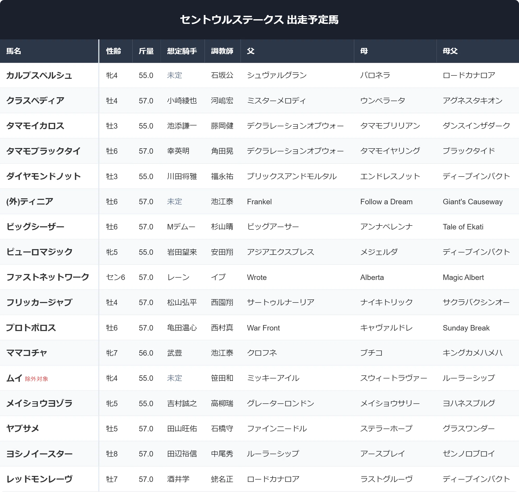Click jockey 川田将雅
Image resolution: width=519 pixels, height=492 pixels.
(182, 176)
